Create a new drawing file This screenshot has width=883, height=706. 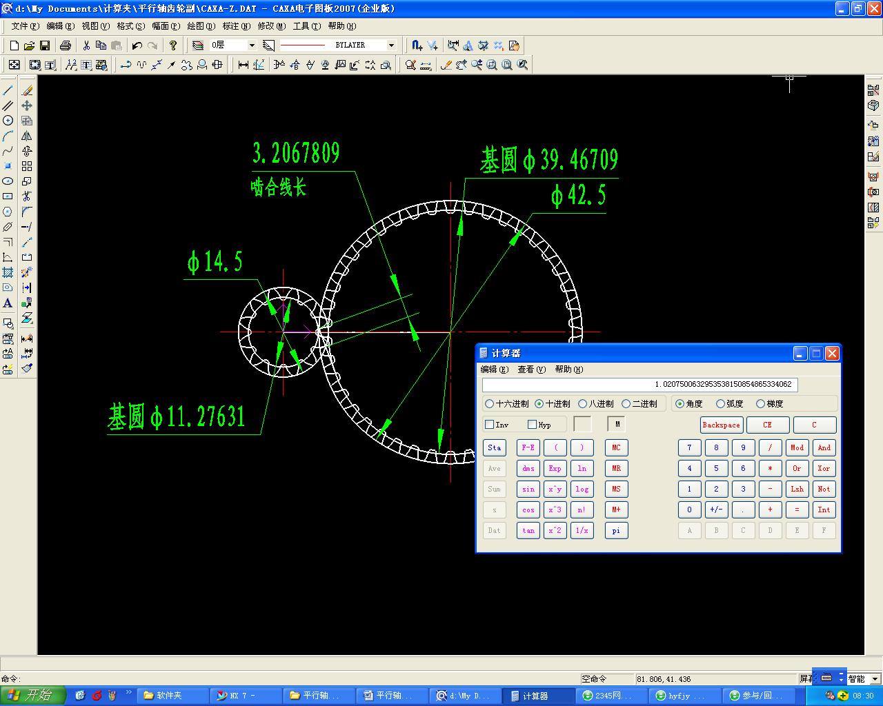point(14,46)
